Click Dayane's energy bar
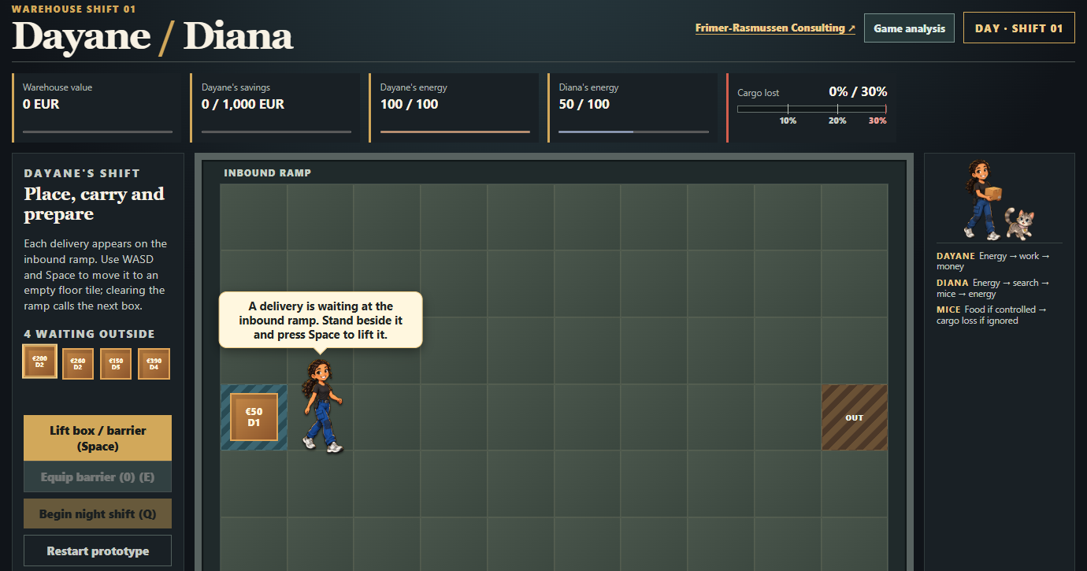The height and width of the screenshot is (571, 1087). pyautogui.click(x=455, y=132)
